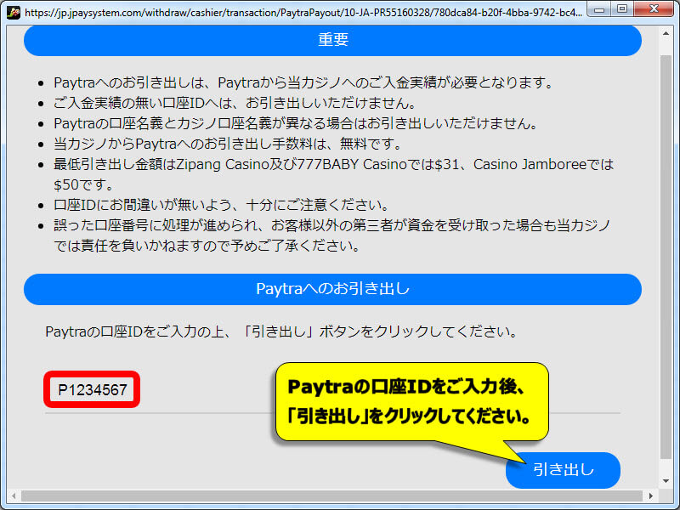Click the horizontal scrollbar thumb
Viewport: 680px width, 510px height.
[331, 496]
